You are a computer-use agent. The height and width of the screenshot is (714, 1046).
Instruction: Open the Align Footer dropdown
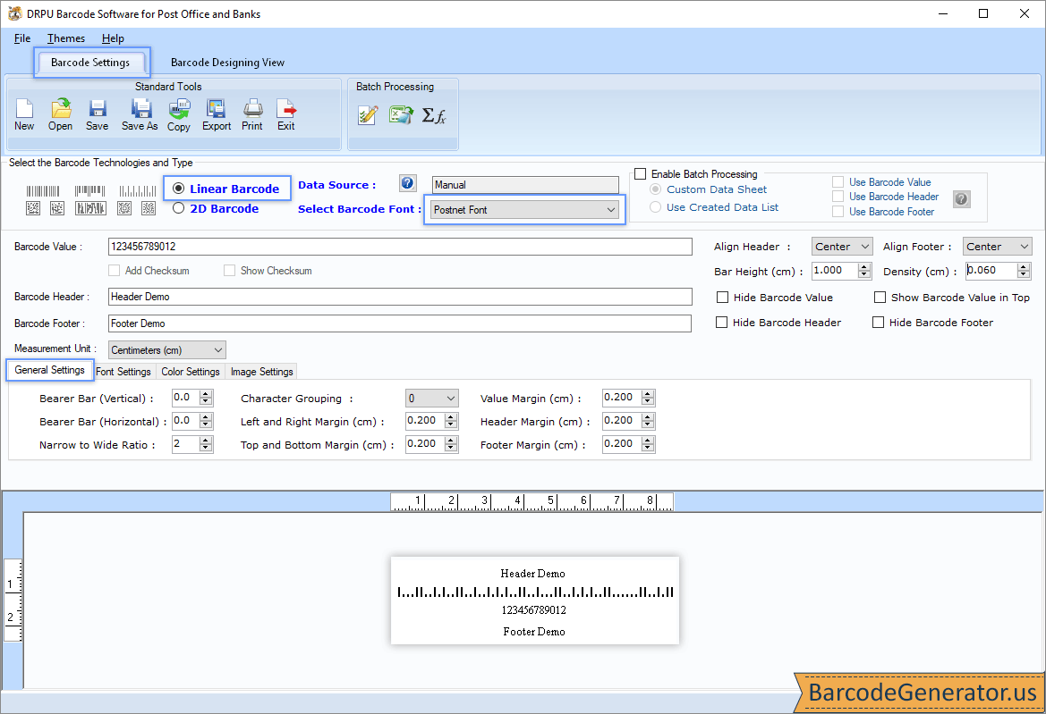(x=998, y=247)
